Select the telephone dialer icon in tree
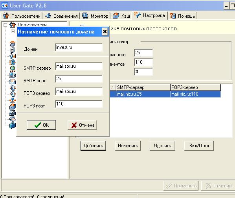The image size is (235, 198). (13, 119)
